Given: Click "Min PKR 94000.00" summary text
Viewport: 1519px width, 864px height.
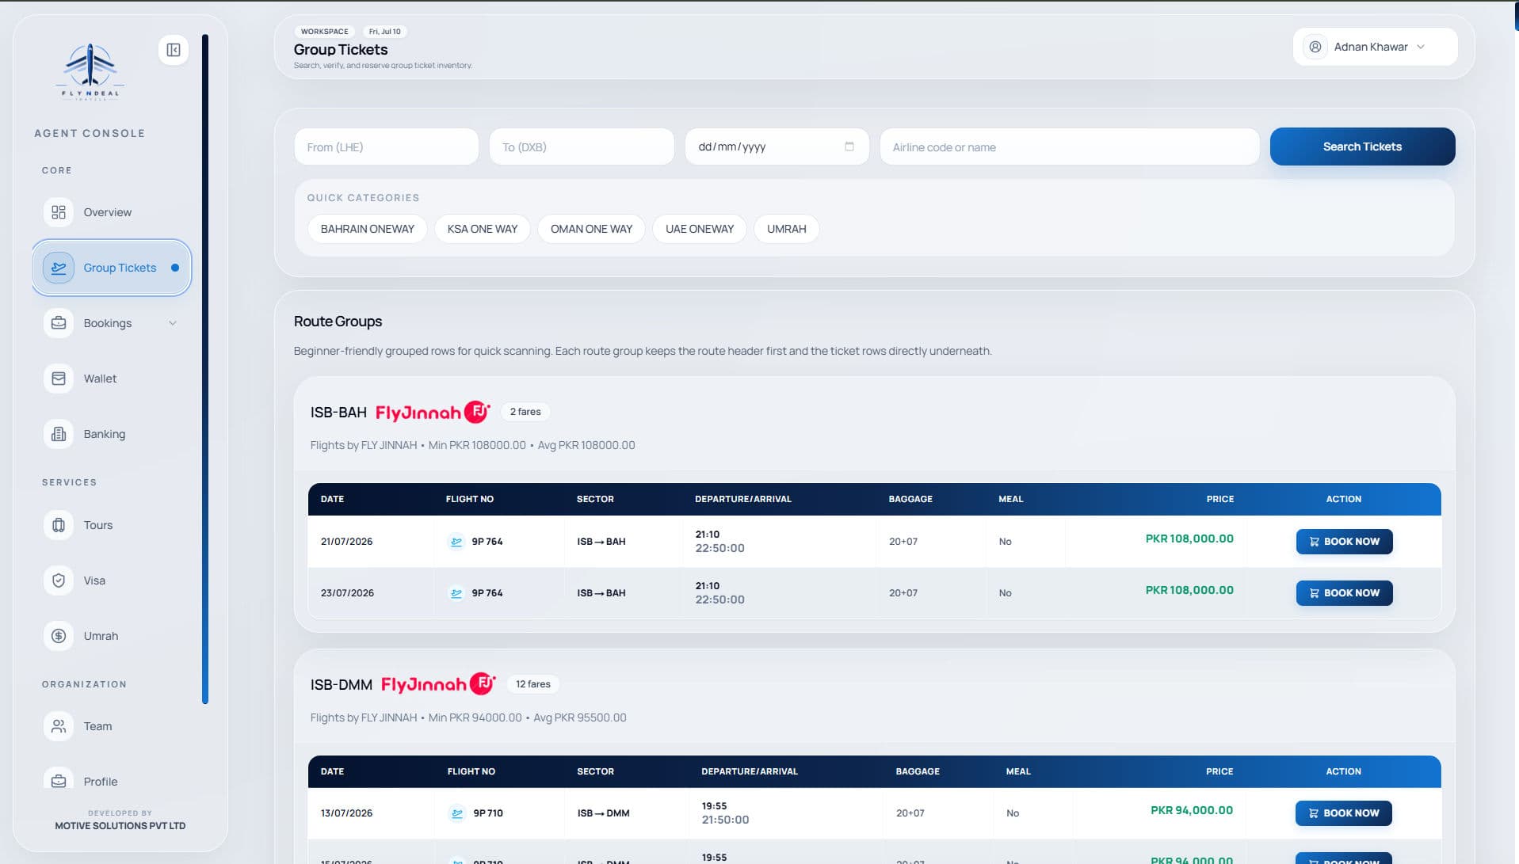Looking at the screenshot, I should (475, 717).
